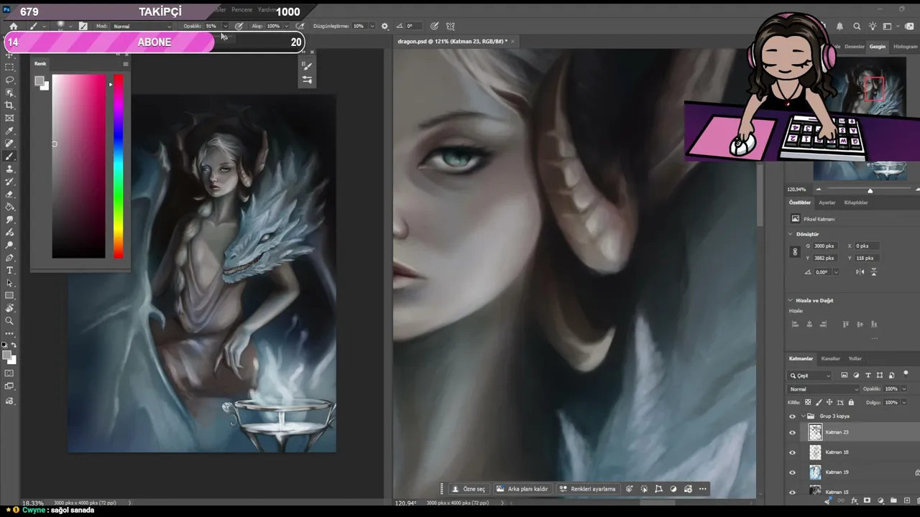Select the Crop tool
This screenshot has width=920, height=517.
[x=9, y=106]
